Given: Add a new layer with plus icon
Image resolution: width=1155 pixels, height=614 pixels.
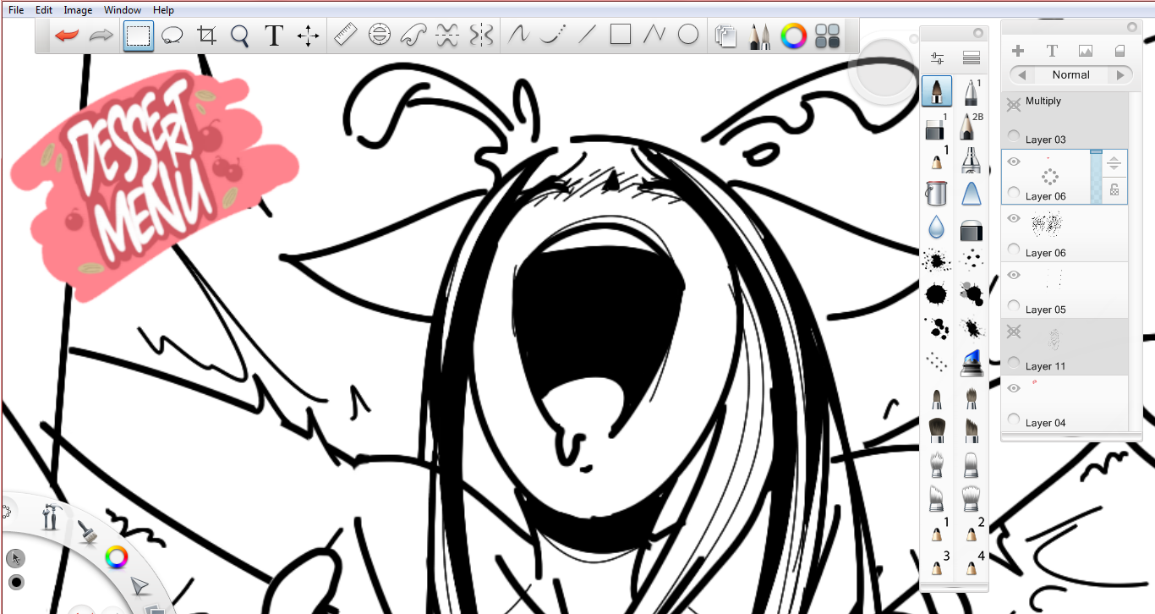Looking at the screenshot, I should click(x=1018, y=52).
